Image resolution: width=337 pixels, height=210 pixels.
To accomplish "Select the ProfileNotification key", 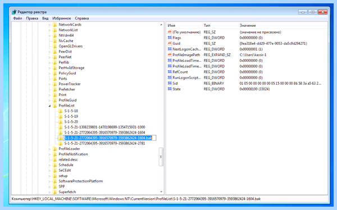I will pos(73,154).
